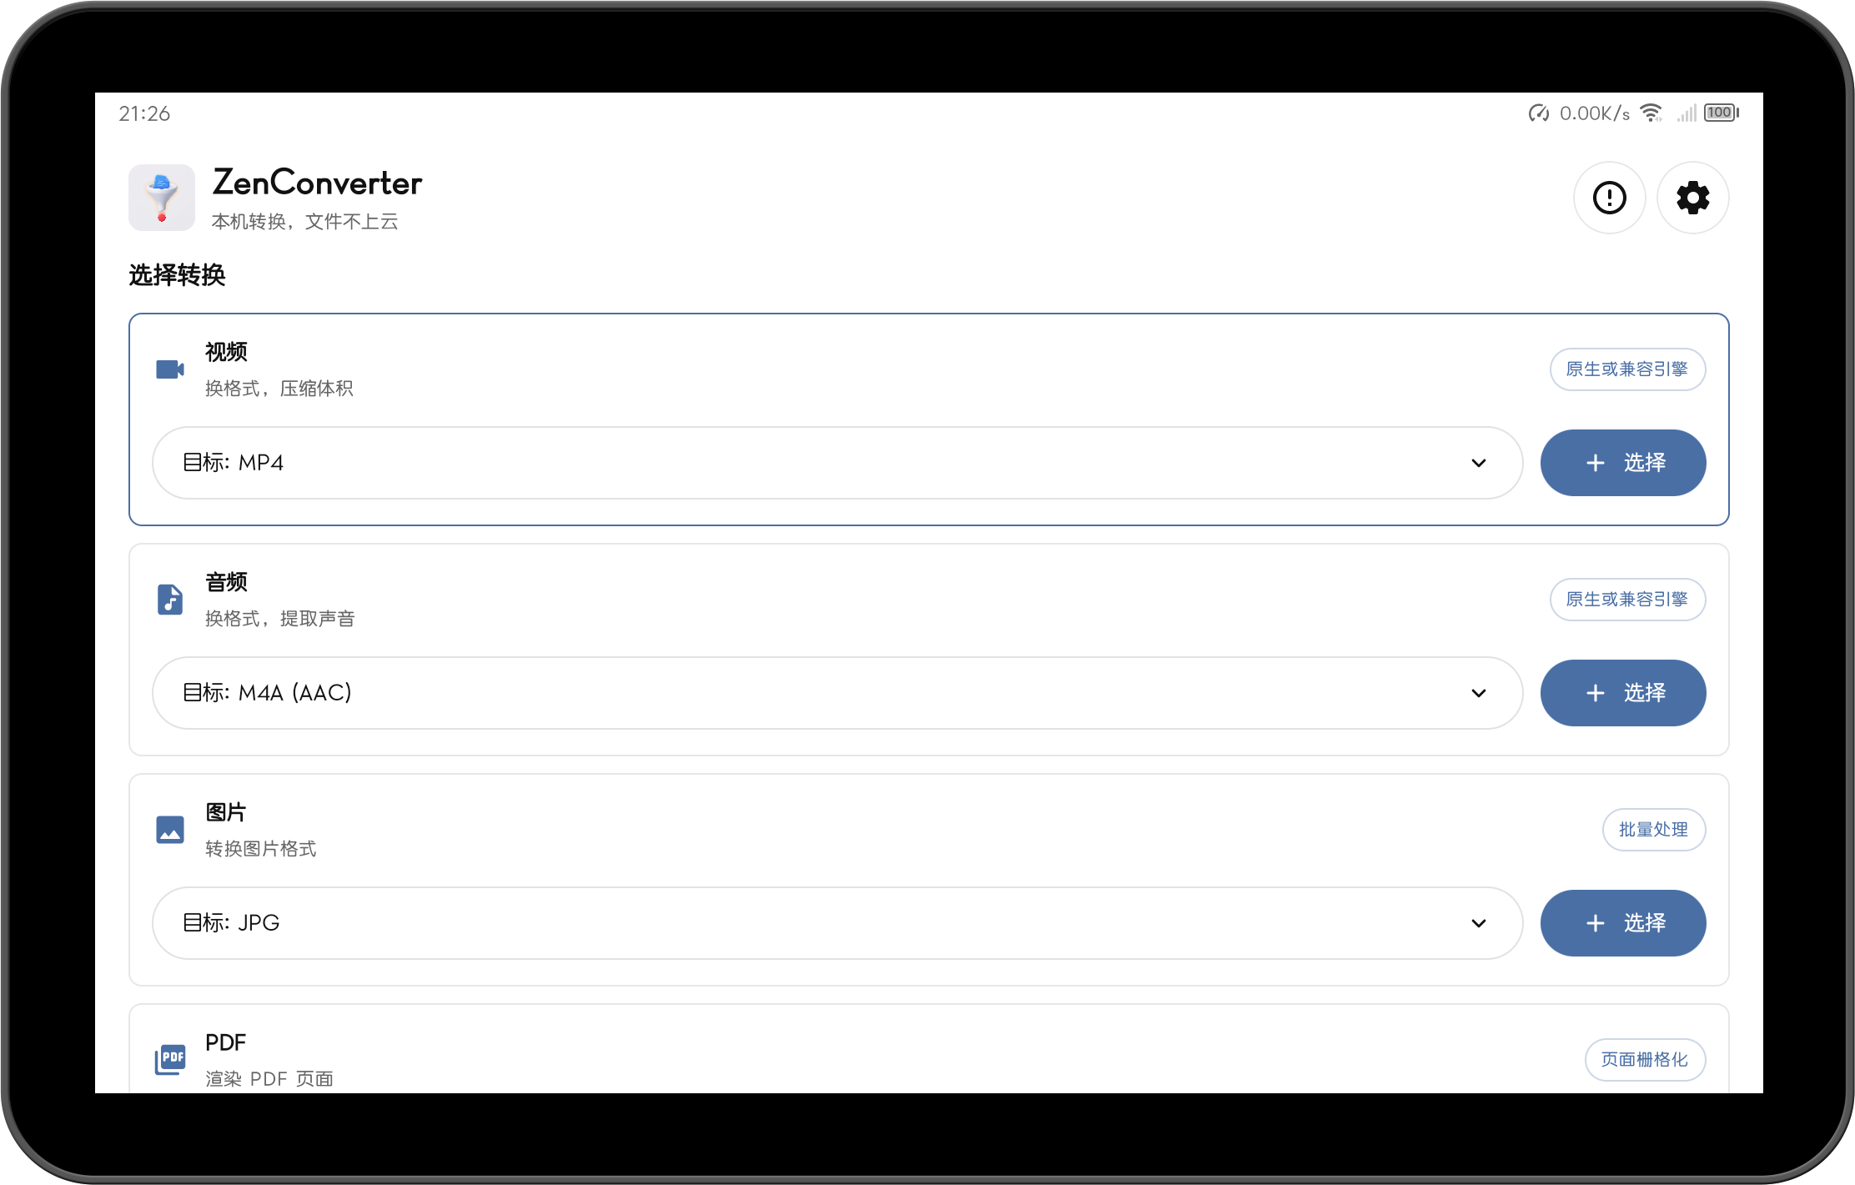Expand the M4A (AAC) target dropdown
The image size is (1855, 1185).
[x=837, y=693]
